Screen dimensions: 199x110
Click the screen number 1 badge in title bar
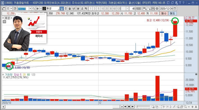[x=2, y=3]
